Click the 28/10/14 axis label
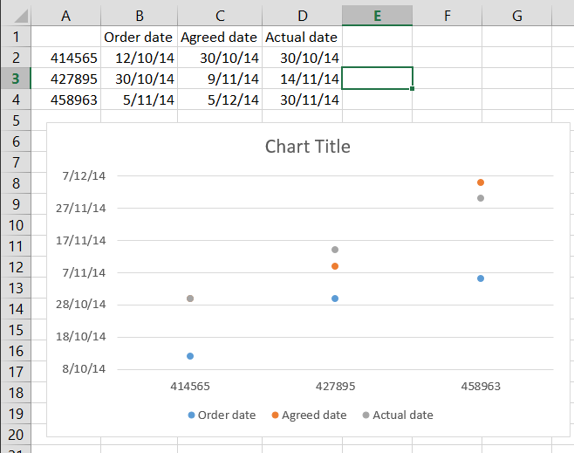The height and width of the screenshot is (453, 574). pos(81,305)
